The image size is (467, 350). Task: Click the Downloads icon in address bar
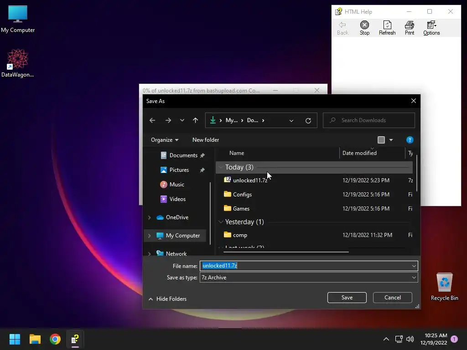(213, 120)
